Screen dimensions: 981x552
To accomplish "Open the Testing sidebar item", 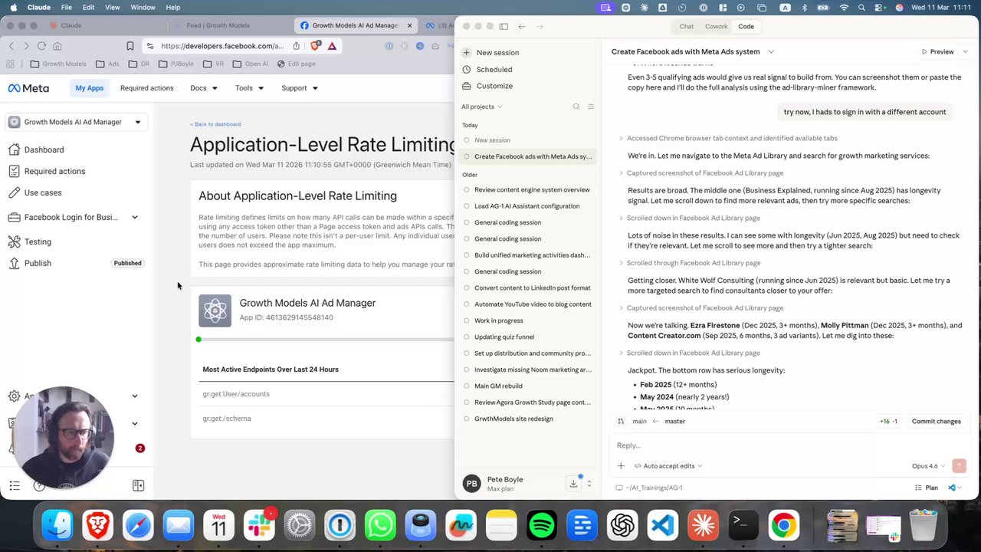I will click(38, 242).
